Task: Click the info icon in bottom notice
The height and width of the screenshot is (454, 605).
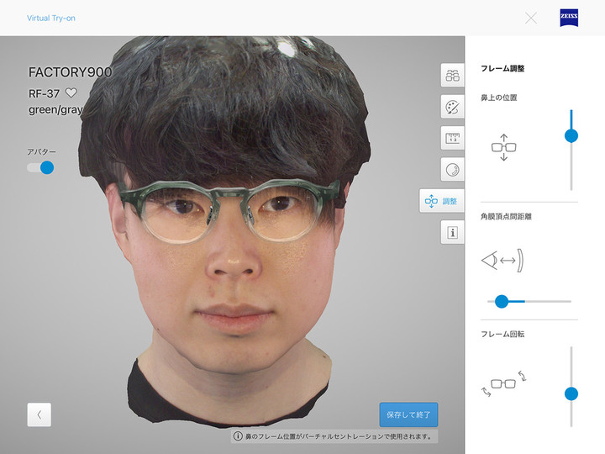Action: point(238,436)
